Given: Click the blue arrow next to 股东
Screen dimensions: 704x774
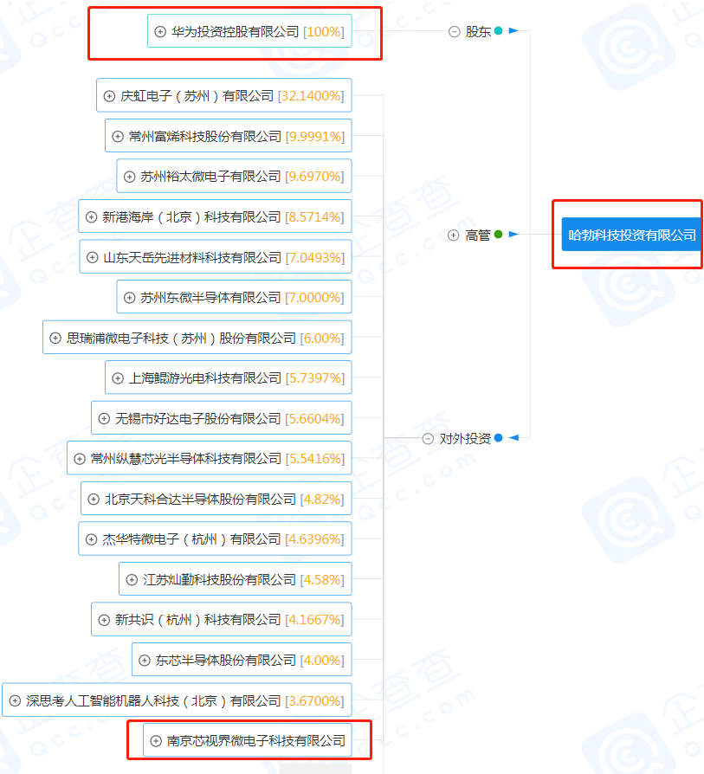Looking at the screenshot, I should click(x=513, y=30).
